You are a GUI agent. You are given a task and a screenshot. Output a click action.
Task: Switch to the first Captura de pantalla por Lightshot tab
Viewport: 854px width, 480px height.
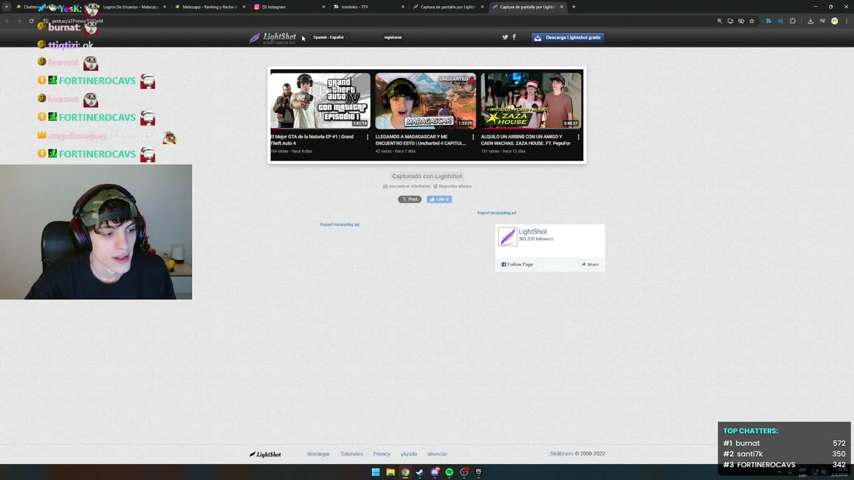click(448, 7)
